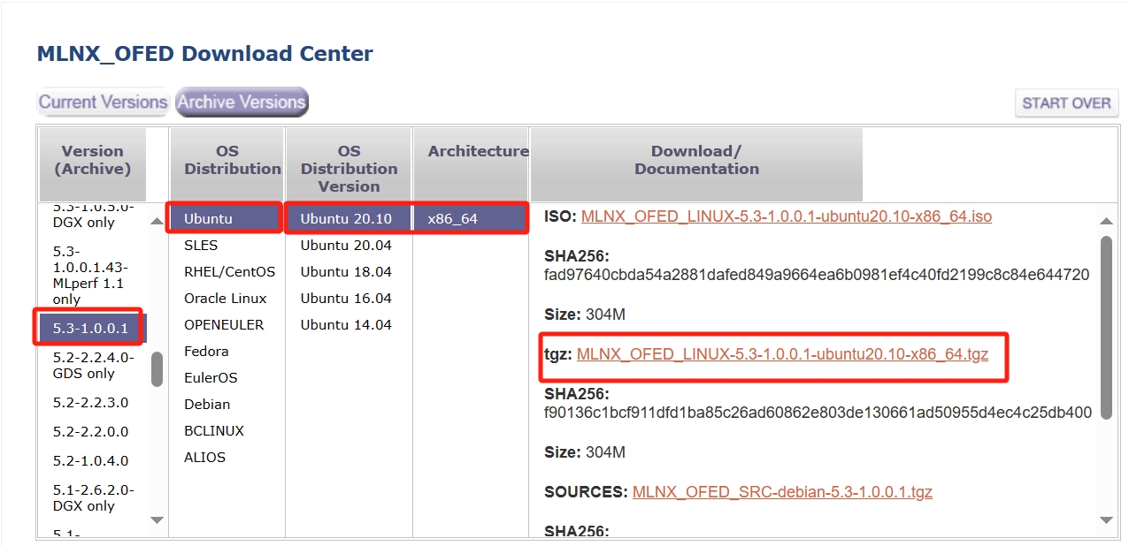Pick version 5.2-1.0.4.0
1129x546 pixels.
point(90,460)
